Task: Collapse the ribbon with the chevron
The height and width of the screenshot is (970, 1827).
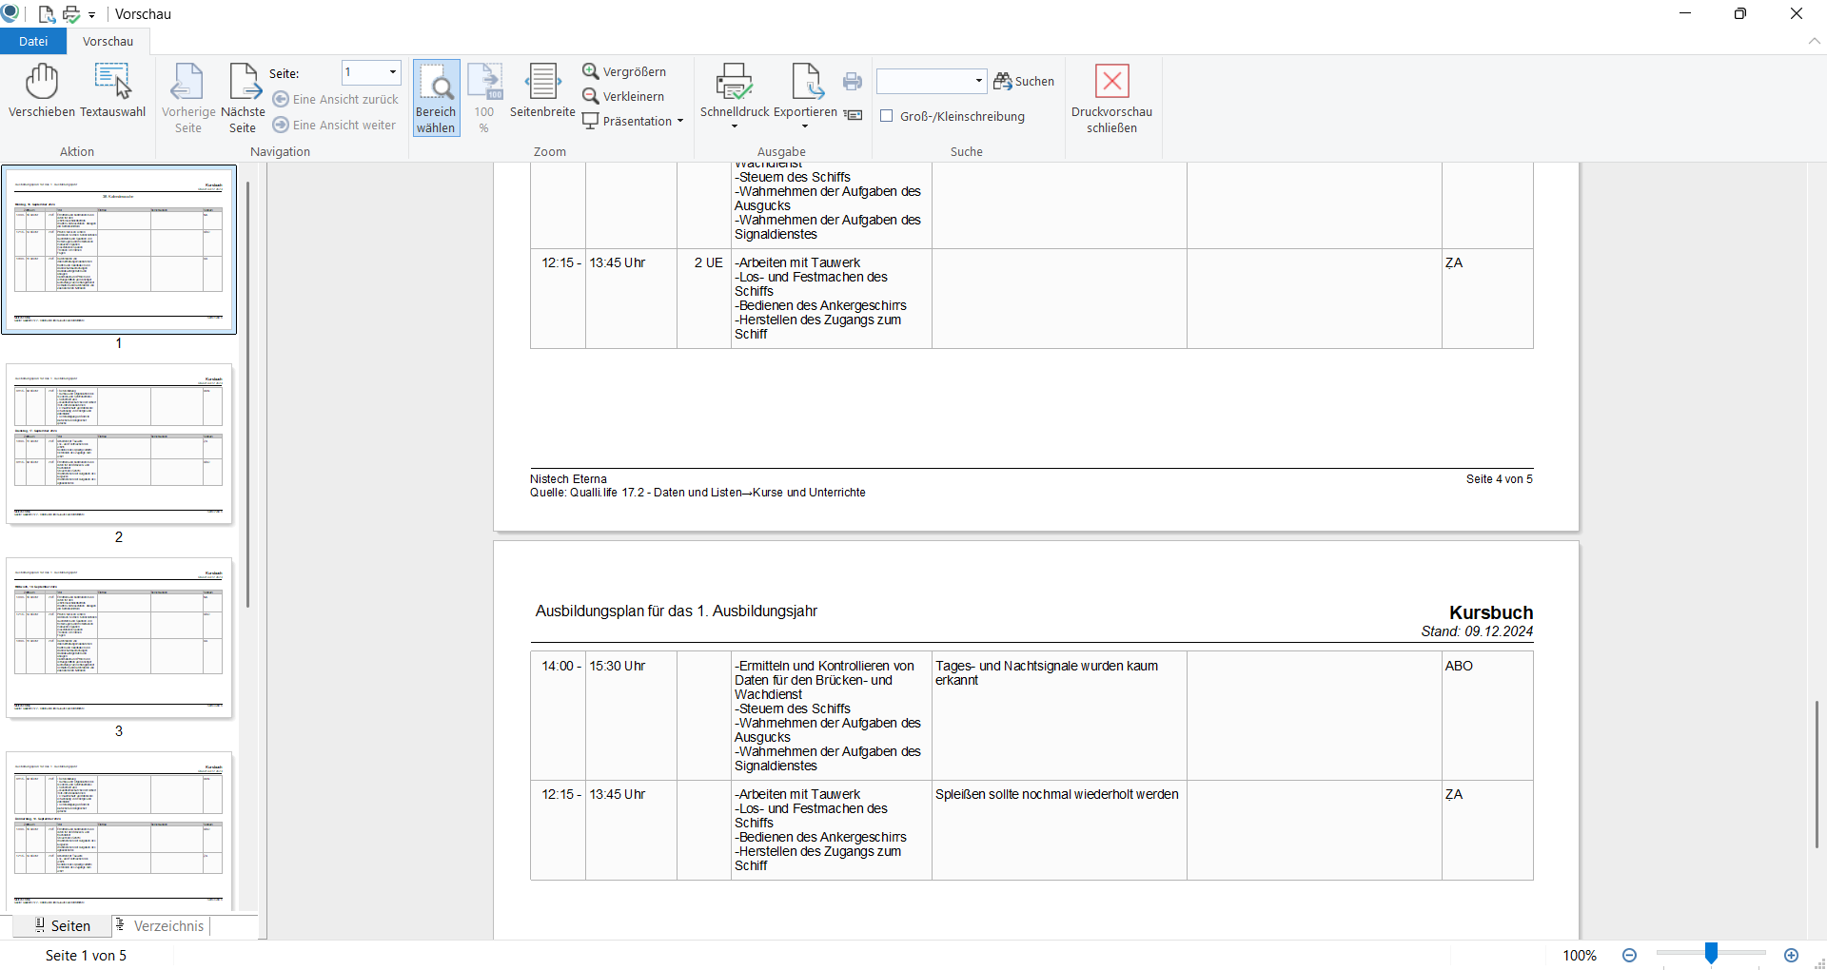Action: 1814,42
